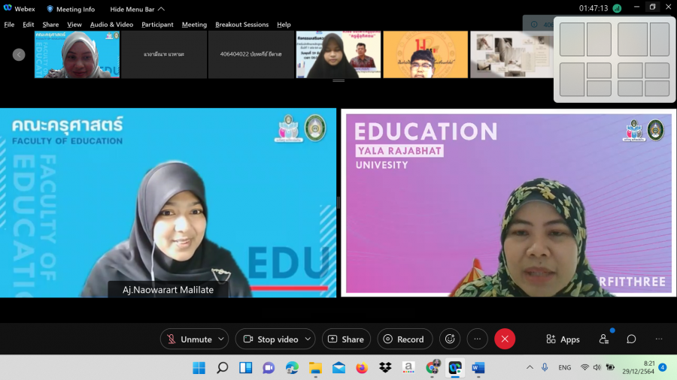Open the Participants panel icon

pyautogui.click(x=604, y=339)
